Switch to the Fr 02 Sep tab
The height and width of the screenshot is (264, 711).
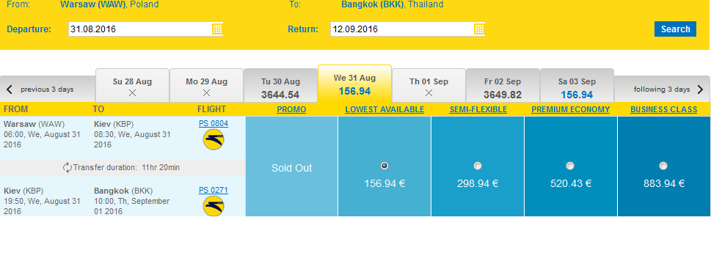(503, 86)
